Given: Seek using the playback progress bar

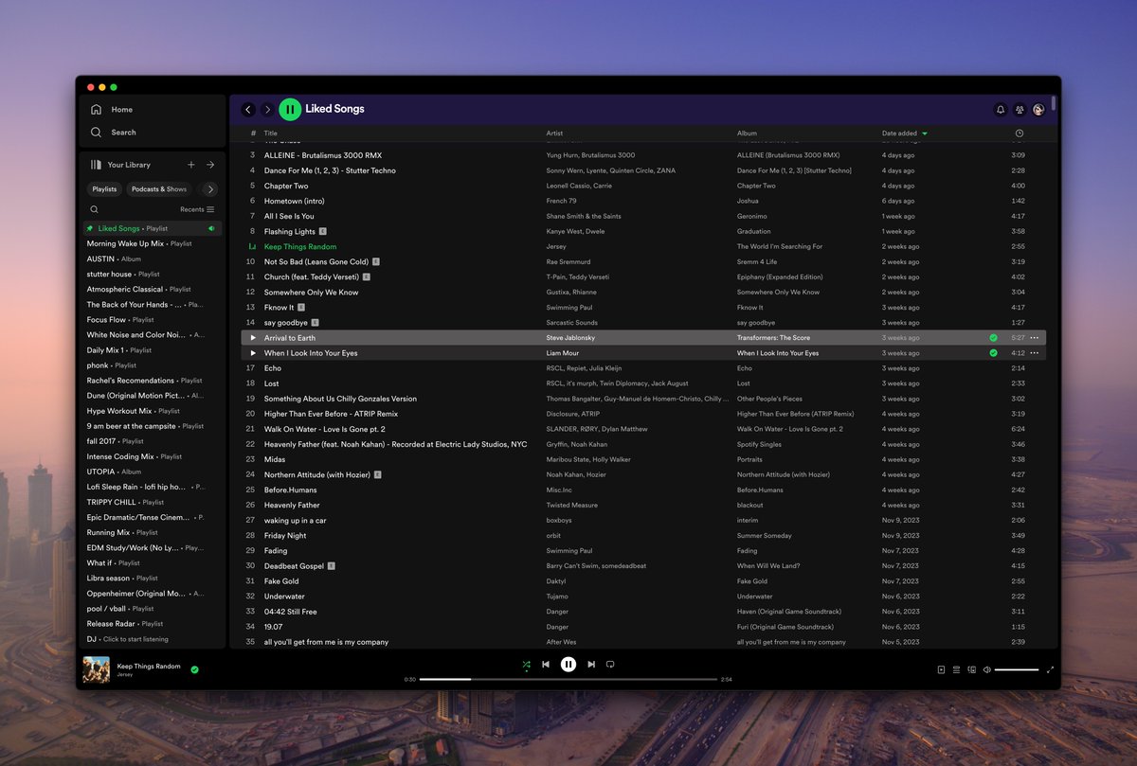Looking at the screenshot, I should click(568, 679).
